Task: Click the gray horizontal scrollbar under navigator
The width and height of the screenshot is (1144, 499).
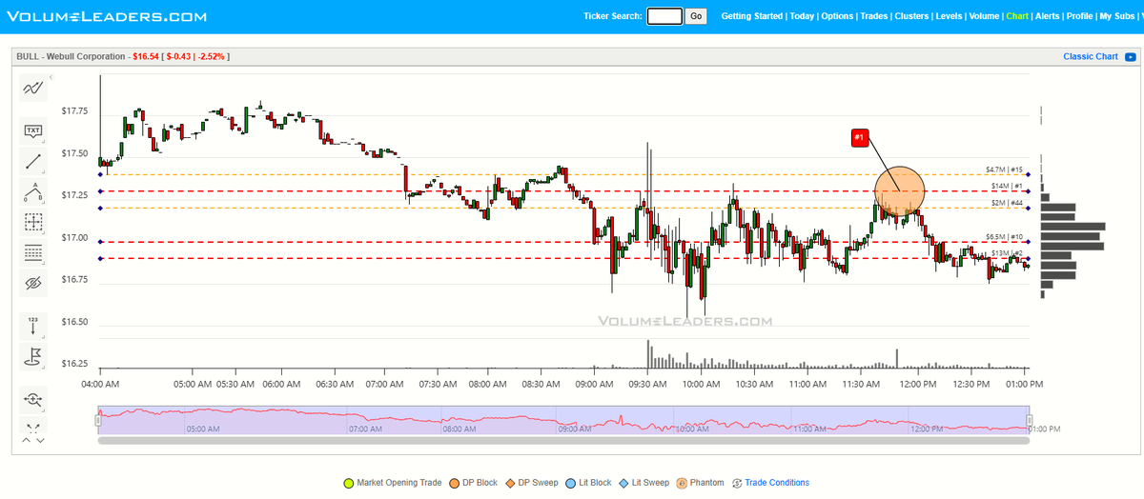Action: [563, 440]
